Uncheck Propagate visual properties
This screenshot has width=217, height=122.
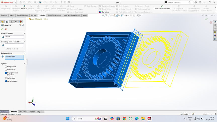click(x=6, y=73)
